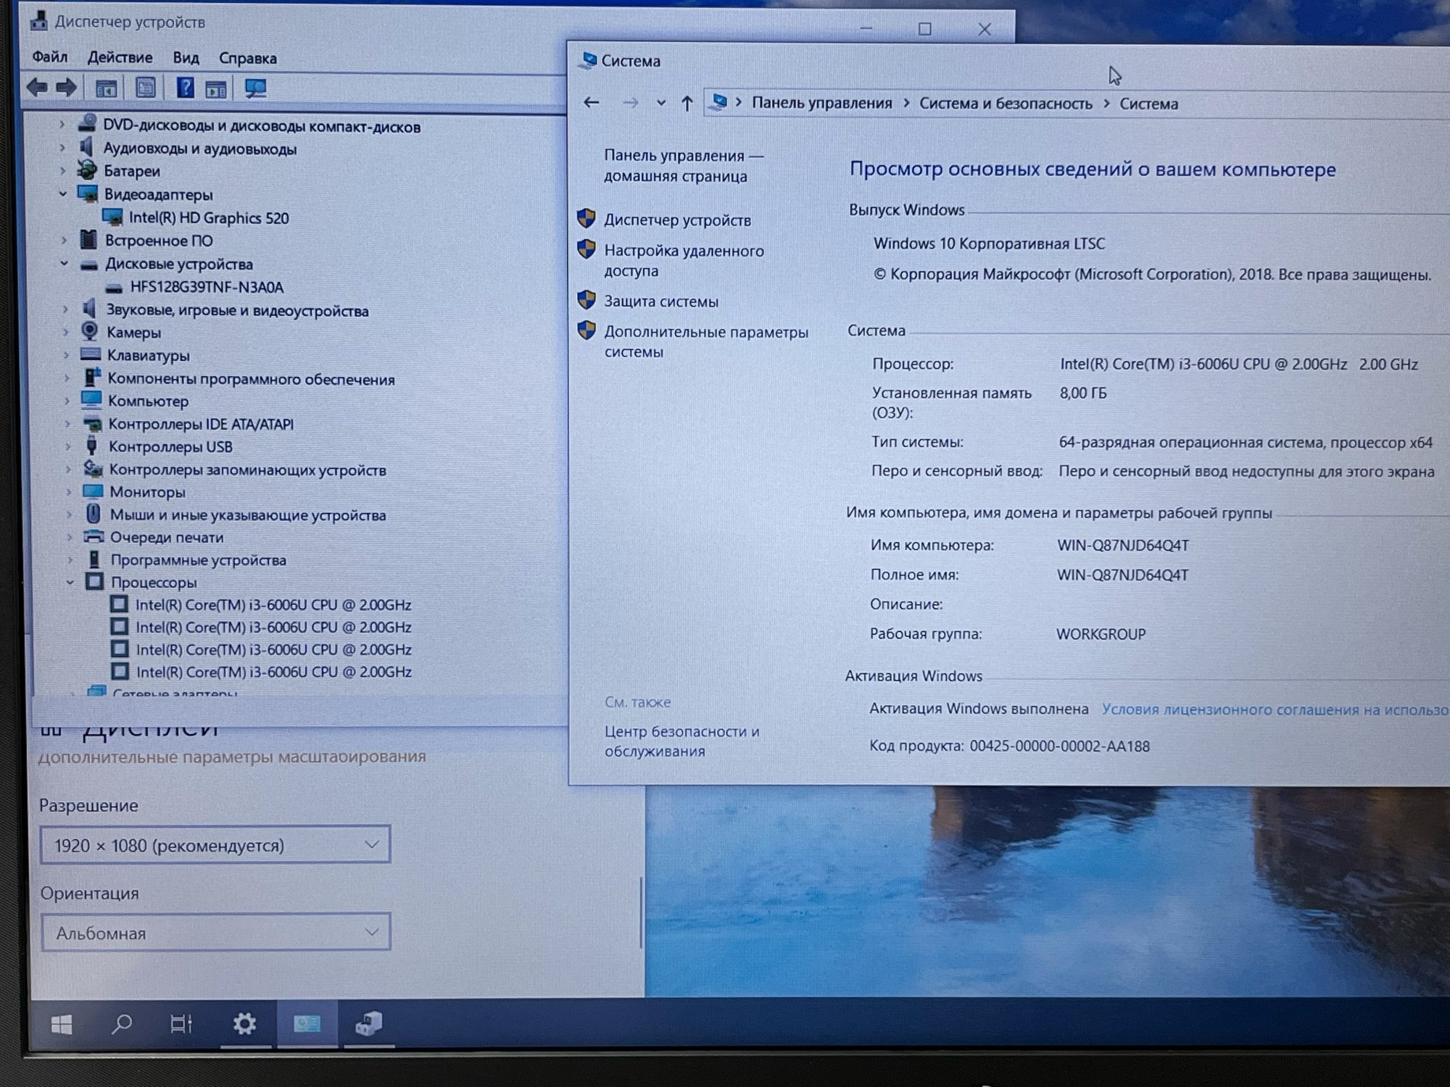Image resolution: width=1450 pixels, height=1087 pixels.
Task: Open Настройка удаленного доступа link
Action: tap(684, 260)
